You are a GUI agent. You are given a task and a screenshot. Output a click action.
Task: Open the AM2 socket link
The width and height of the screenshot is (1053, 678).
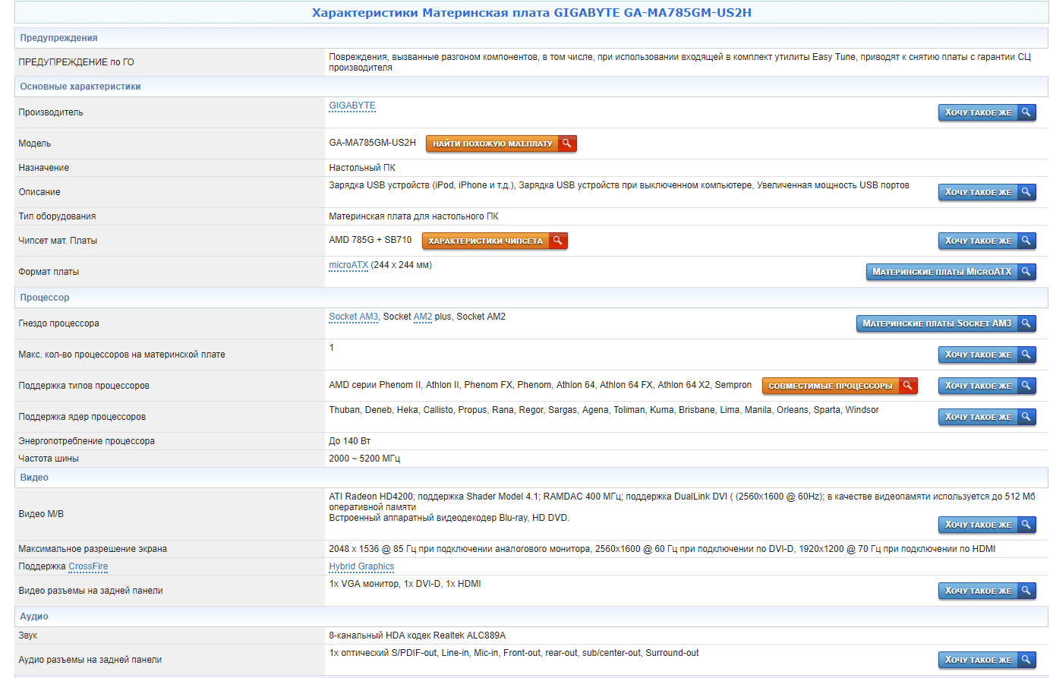[423, 317]
